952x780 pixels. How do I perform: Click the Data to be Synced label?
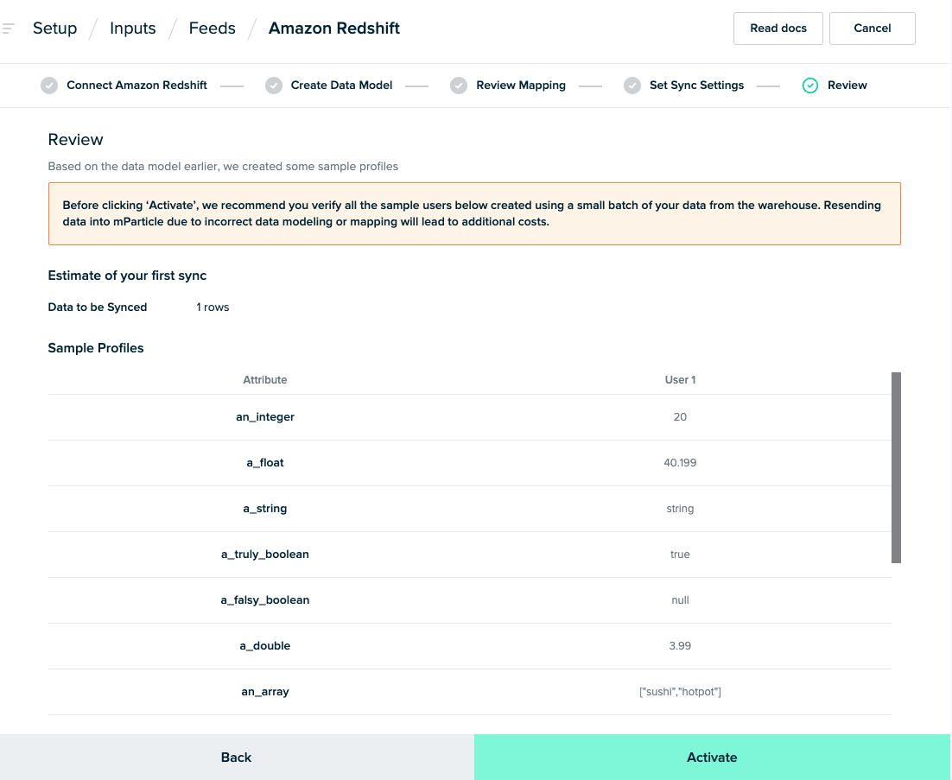[97, 308]
